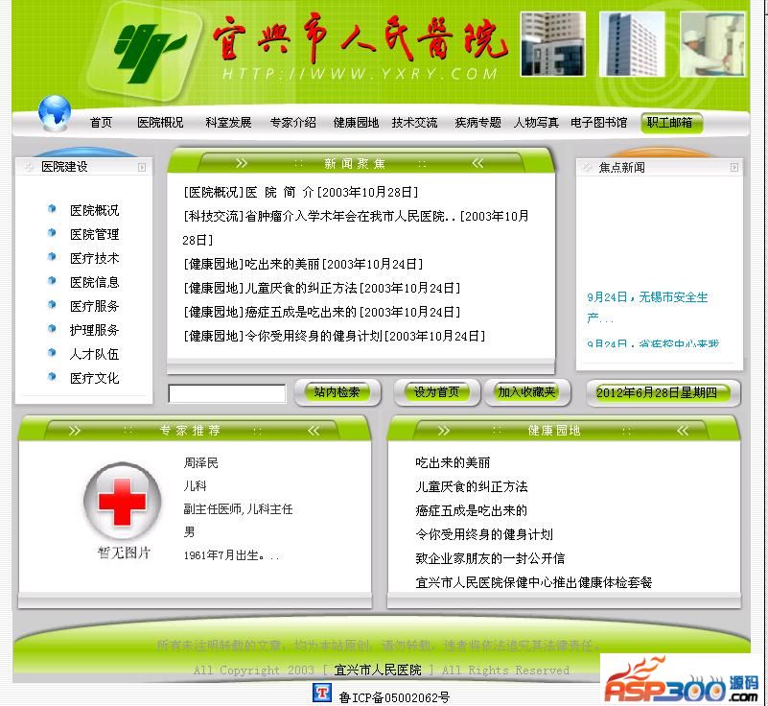Click the bullet icon beside 护理服务
The width and height of the screenshot is (768, 706).
[52, 328]
